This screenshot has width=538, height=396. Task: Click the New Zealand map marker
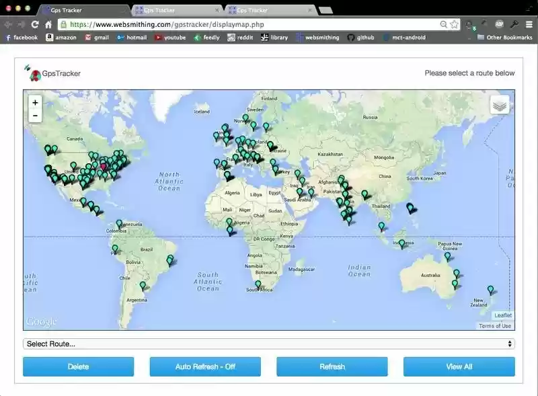pos(491,290)
